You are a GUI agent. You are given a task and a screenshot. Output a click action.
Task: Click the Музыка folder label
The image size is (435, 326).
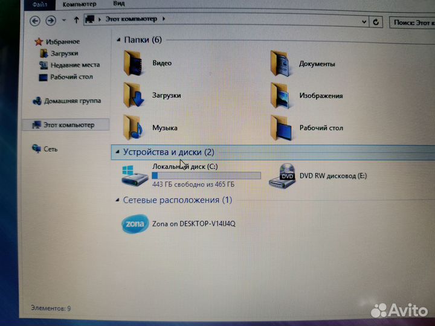[x=165, y=128]
